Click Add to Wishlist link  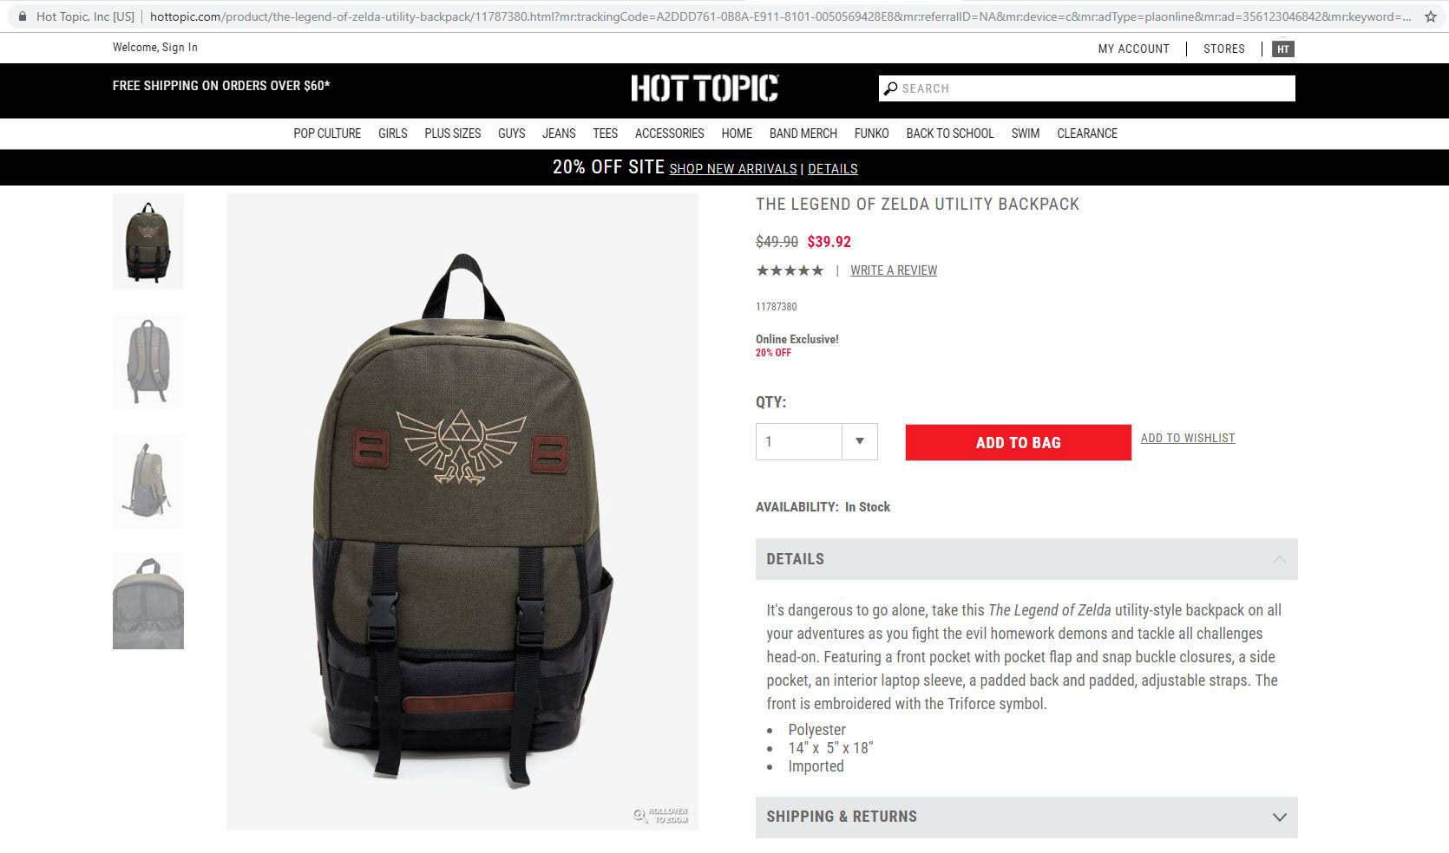(1188, 438)
